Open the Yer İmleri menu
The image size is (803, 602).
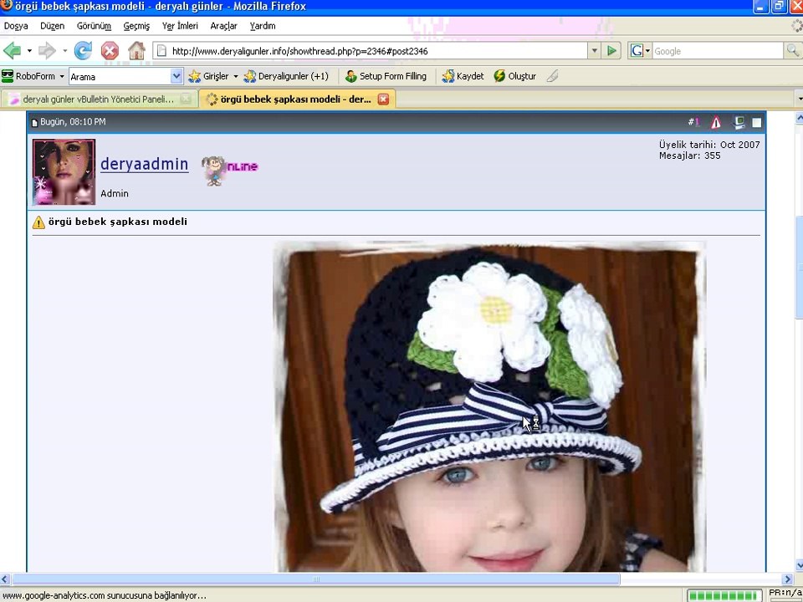pyautogui.click(x=180, y=26)
